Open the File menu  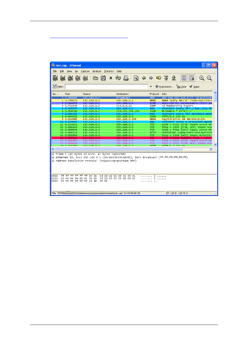(x=55, y=71)
